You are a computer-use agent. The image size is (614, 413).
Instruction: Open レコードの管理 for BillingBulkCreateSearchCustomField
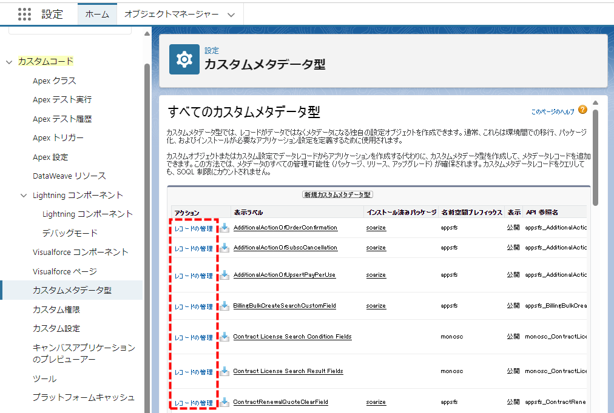194,307
